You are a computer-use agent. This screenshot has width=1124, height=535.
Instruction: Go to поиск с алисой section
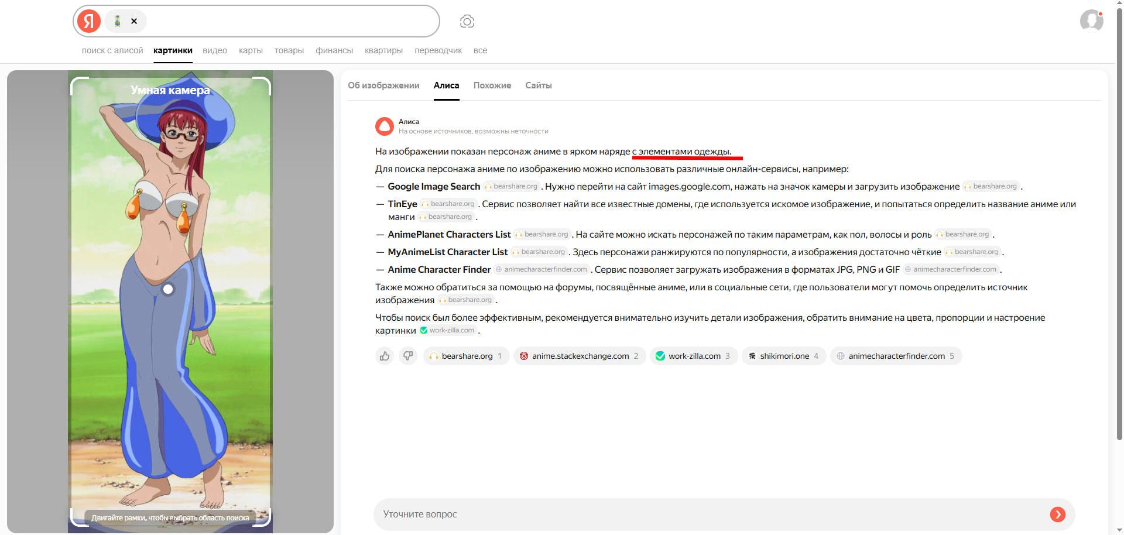(112, 50)
